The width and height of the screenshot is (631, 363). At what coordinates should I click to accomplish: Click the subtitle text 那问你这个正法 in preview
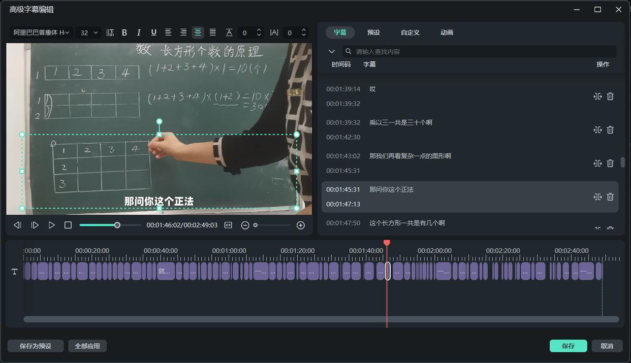(x=159, y=201)
